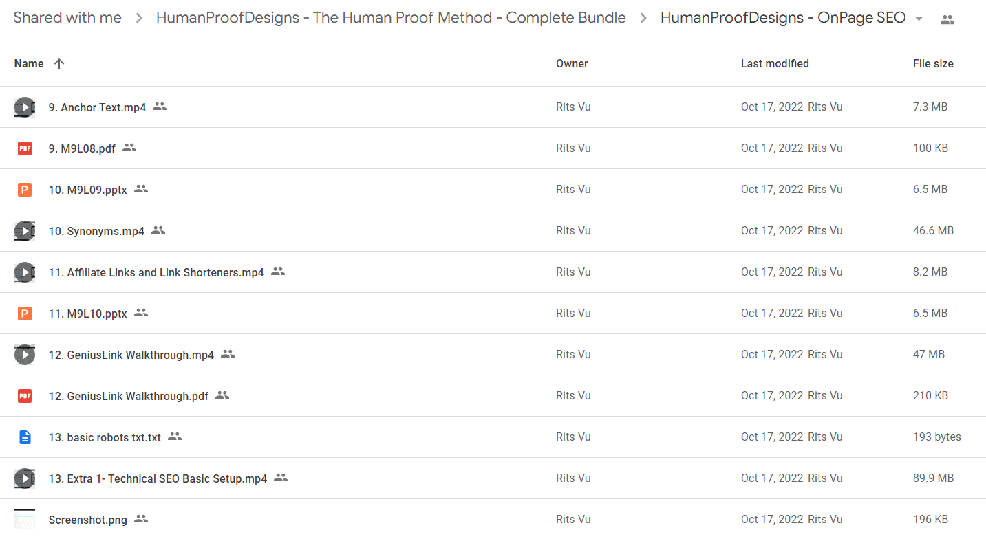The width and height of the screenshot is (986, 539).
Task: Open the OnPage SEO folder dropdown arrow
Action: (919, 19)
